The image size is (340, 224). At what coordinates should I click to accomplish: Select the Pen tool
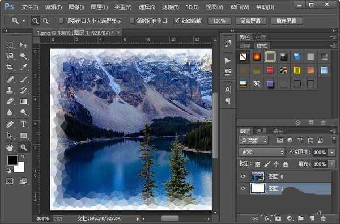pyautogui.click(x=10, y=124)
